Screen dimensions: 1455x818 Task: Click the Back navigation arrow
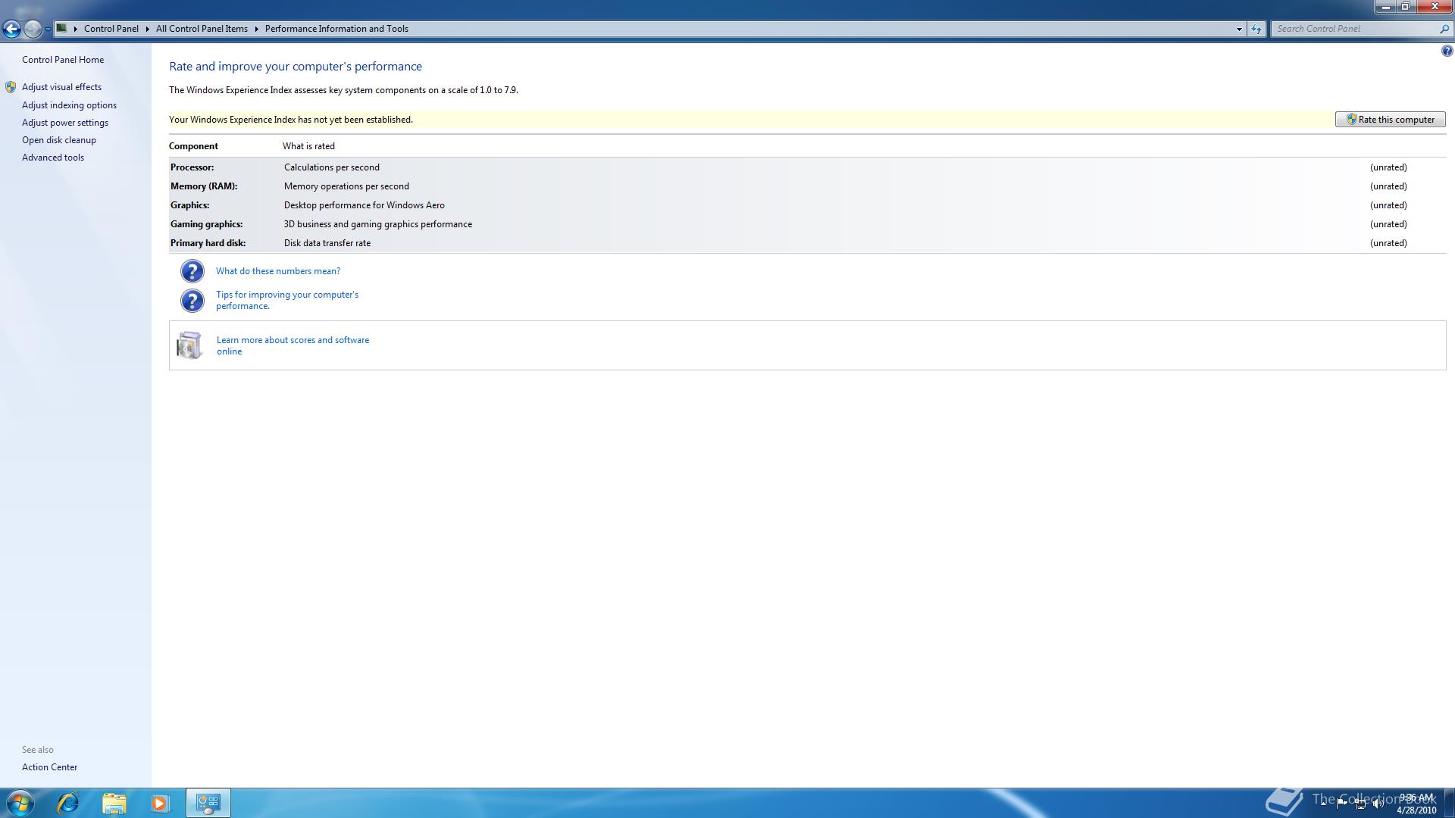click(11, 29)
